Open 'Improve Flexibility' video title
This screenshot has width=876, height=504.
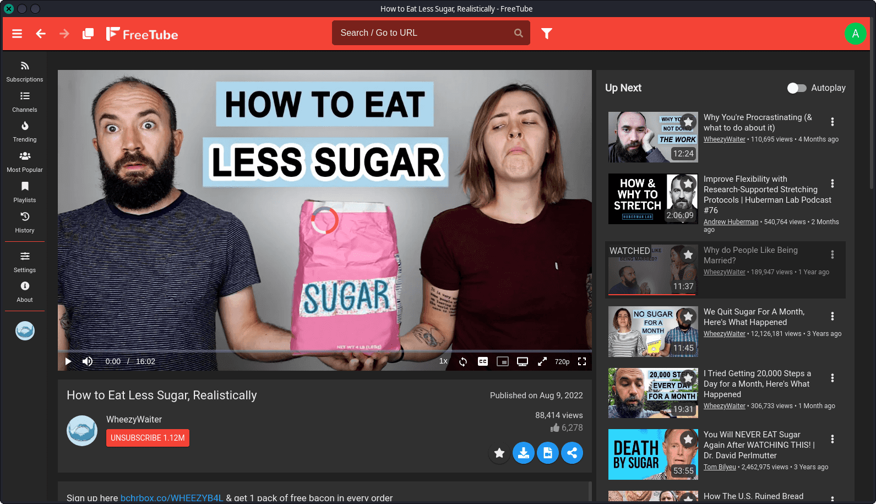click(768, 194)
